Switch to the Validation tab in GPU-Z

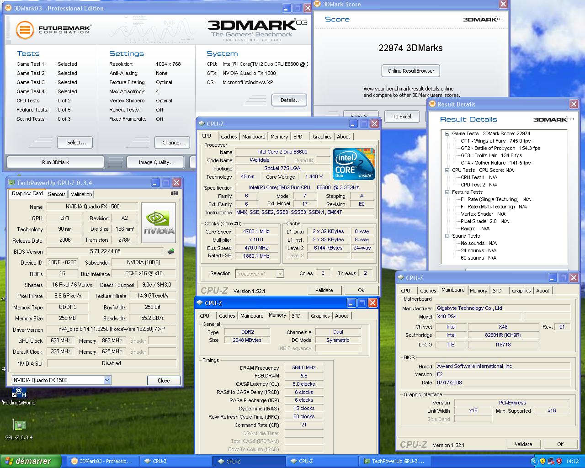(x=81, y=194)
